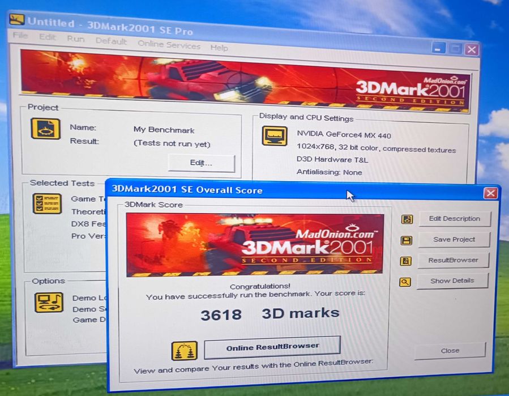Close the 3DMark2001 SE Pro main window

[x=472, y=50]
